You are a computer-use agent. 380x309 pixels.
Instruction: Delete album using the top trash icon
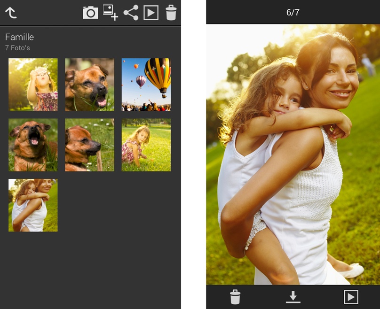171,13
